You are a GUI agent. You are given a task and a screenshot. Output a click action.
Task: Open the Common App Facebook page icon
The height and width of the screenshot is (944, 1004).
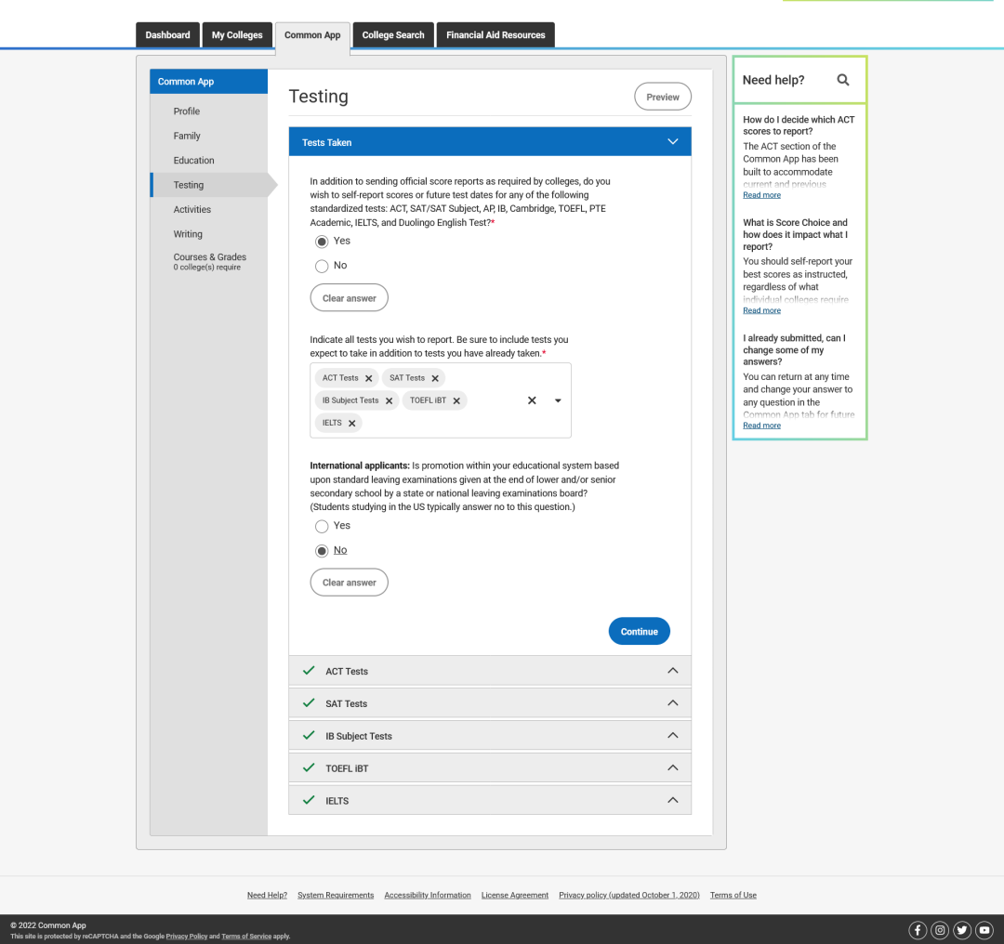918,930
